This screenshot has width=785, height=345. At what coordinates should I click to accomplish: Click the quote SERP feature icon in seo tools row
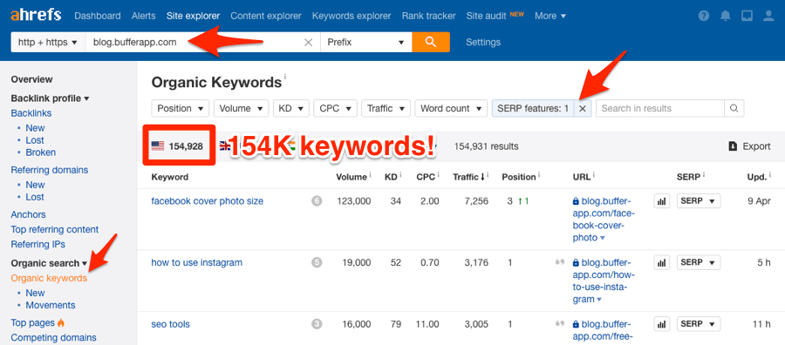tap(559, 323)
